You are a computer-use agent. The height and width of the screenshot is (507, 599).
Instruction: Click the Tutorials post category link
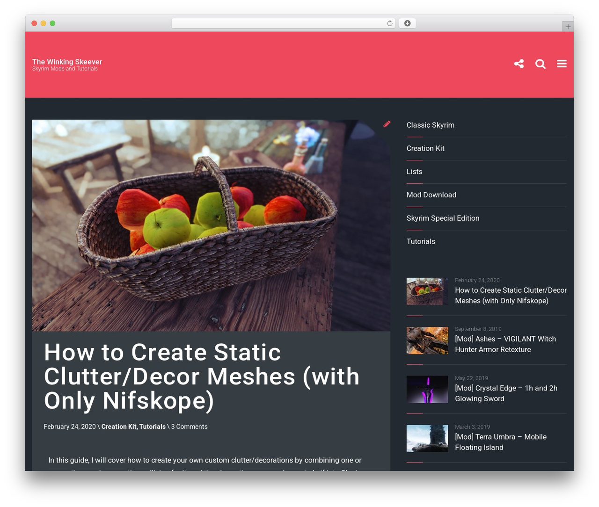[153, 427]
